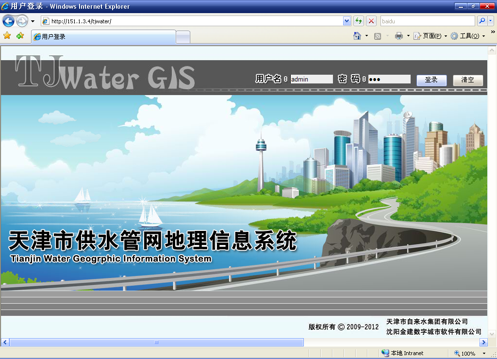Open the zoom level dropdown arrow
Screen dimensions: 497x359
click(484, 354)
